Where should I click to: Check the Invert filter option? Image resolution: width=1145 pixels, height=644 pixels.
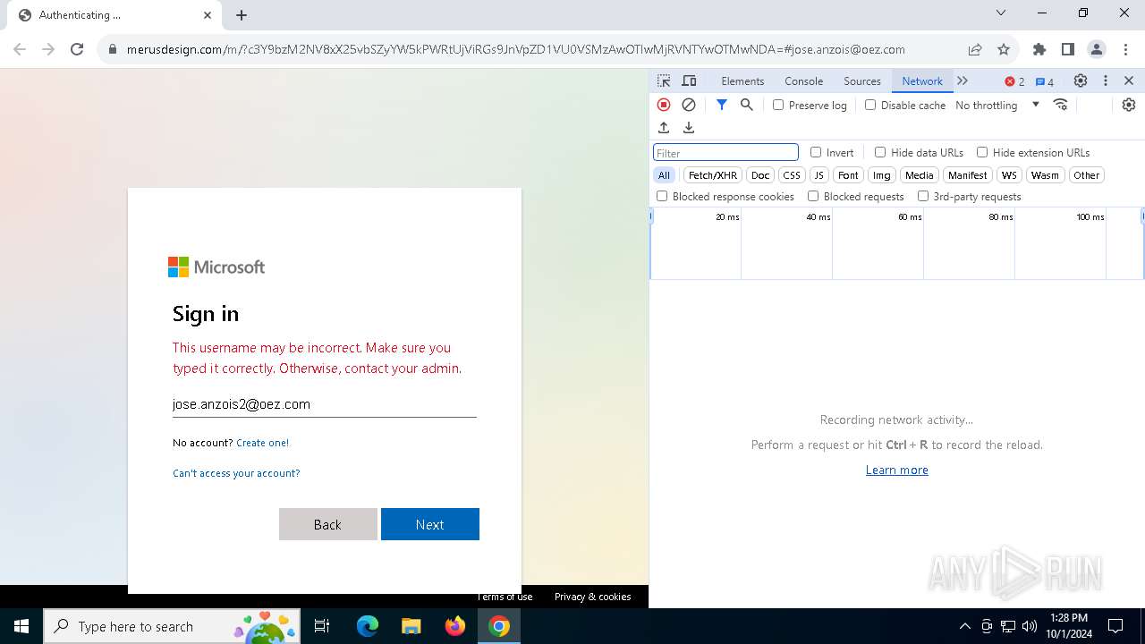pyautogui.click(x=816, y=152)
